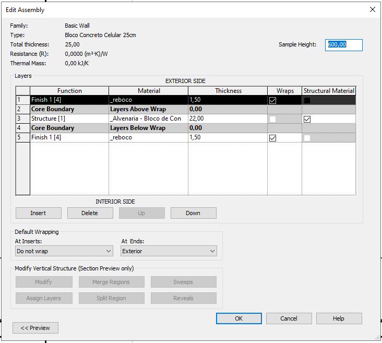Toggle Wraps checkbox for Structure [1] row

(x=272, y=119)
